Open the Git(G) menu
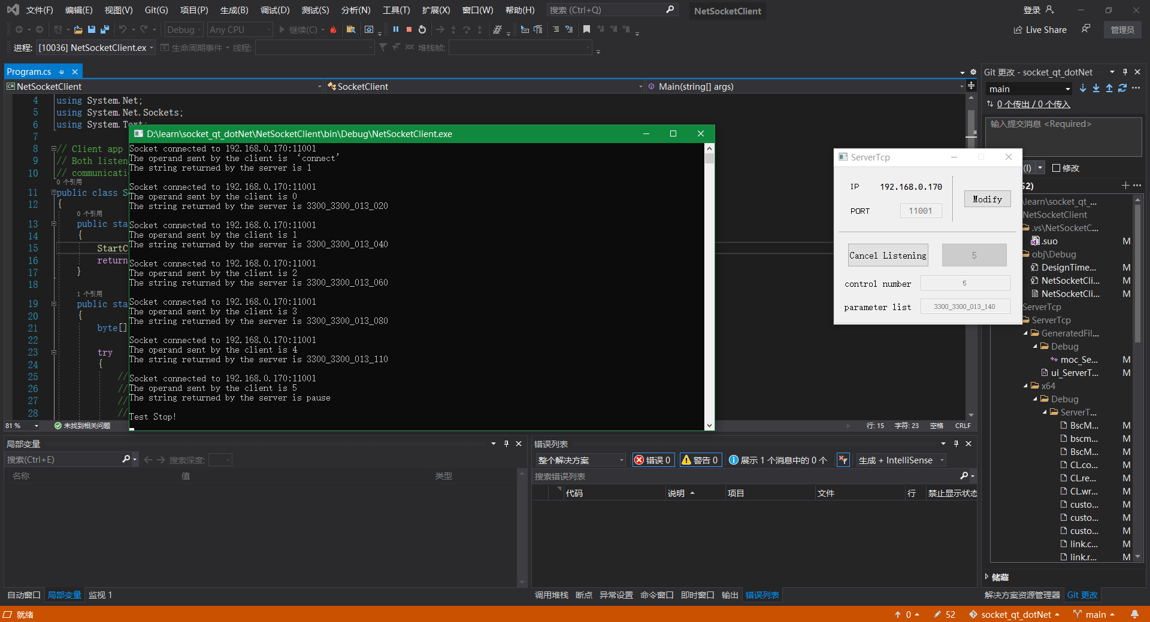 [x=156, y=10]
